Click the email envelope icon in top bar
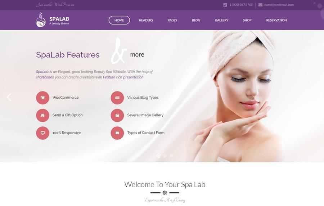This screenshot has height=206, width=324. pos(260,5)
